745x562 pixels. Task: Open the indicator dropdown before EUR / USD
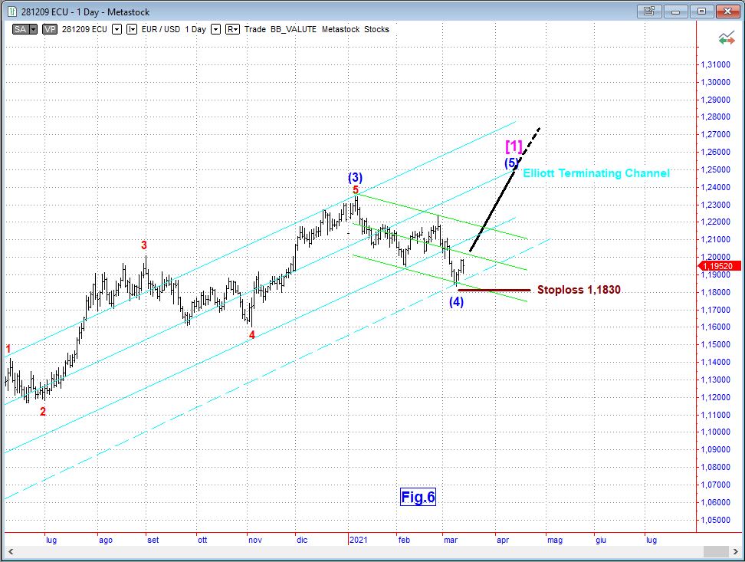(x=132, y=29)
